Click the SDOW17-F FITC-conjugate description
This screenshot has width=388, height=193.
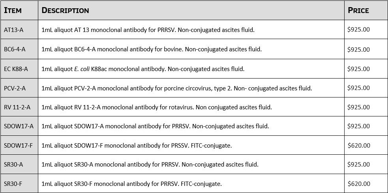coord(137,146)
